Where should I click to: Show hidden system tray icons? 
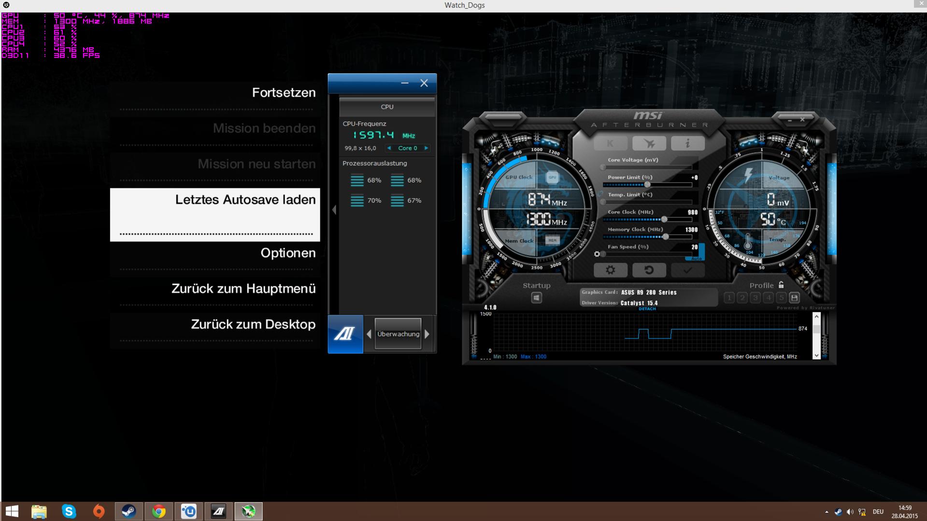[x=827, y=512]
